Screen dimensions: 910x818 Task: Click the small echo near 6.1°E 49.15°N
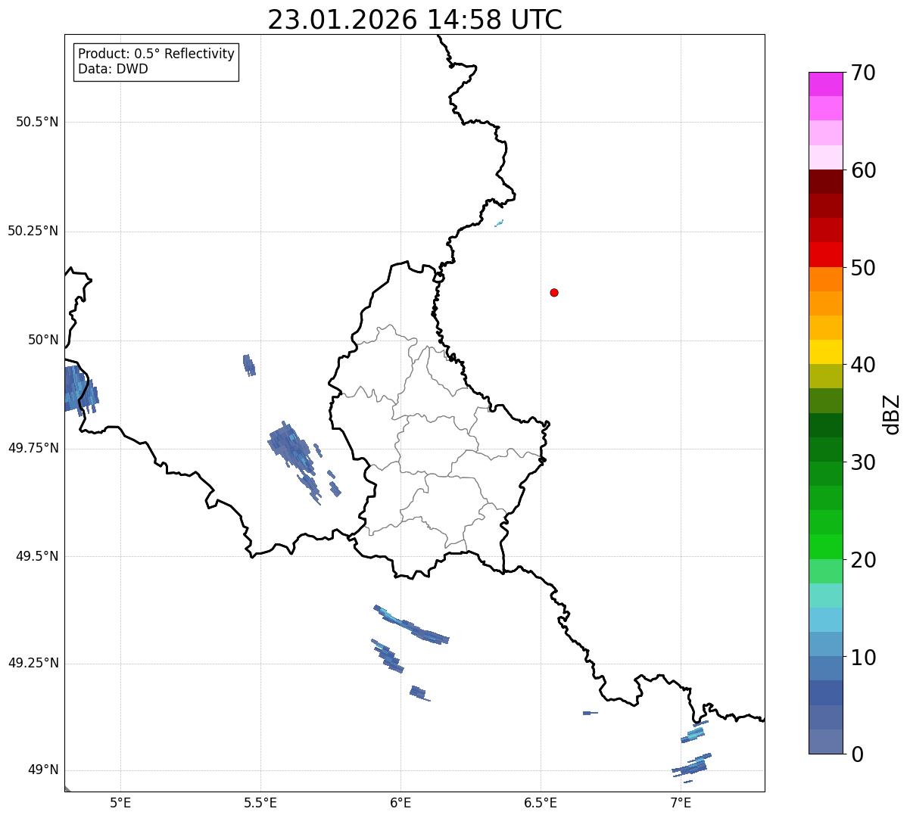[418, 693]
